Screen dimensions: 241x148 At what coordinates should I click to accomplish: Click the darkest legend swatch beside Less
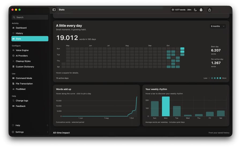(209, 78)
